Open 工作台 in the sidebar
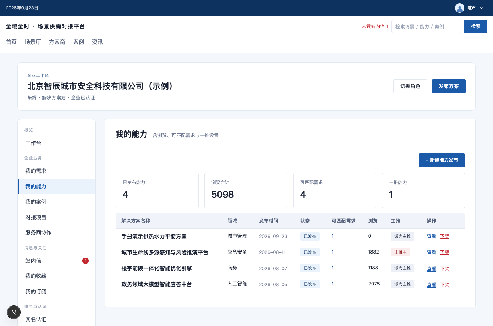The width and height of the screenshot is (493, 326). 57,143
